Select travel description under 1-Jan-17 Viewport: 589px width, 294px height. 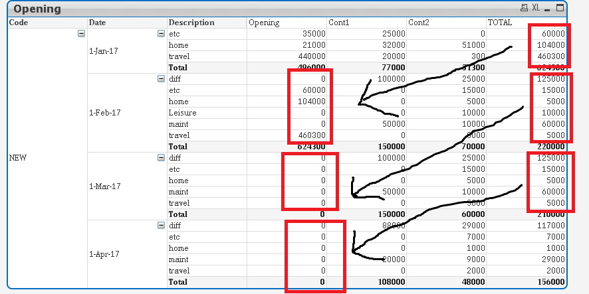(179, 56)
